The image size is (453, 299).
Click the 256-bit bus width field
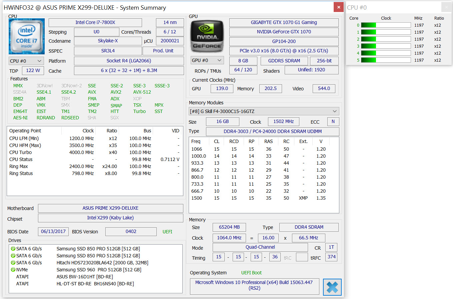tap(324, 61)
